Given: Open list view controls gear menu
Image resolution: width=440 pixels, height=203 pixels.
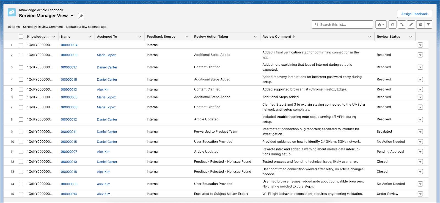Looking at the screenshot, I should (x=381, y=24).
